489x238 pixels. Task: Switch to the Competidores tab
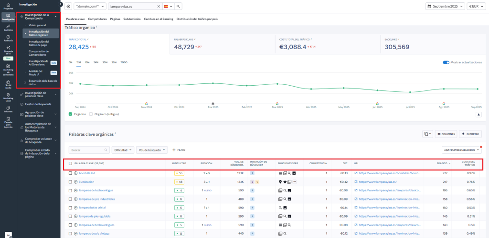(97, 19)
